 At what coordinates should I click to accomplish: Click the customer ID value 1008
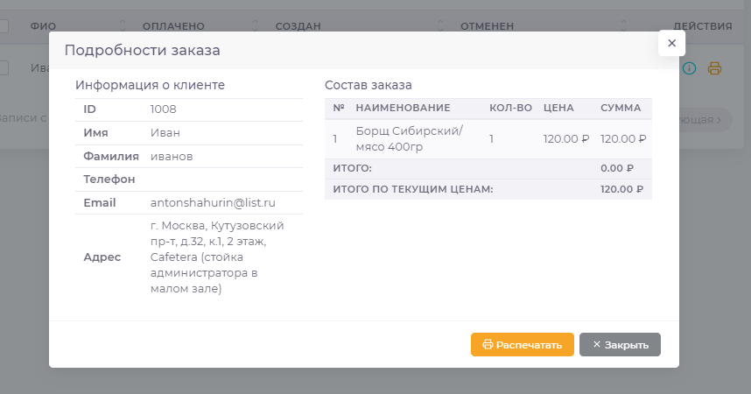[164, 109]
